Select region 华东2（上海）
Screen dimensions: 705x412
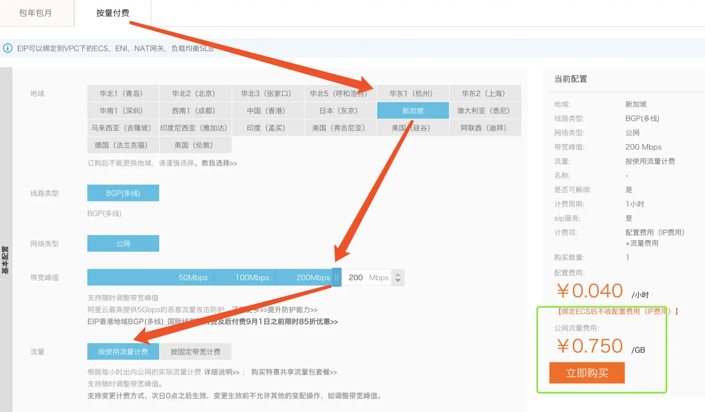pos(485,93)
